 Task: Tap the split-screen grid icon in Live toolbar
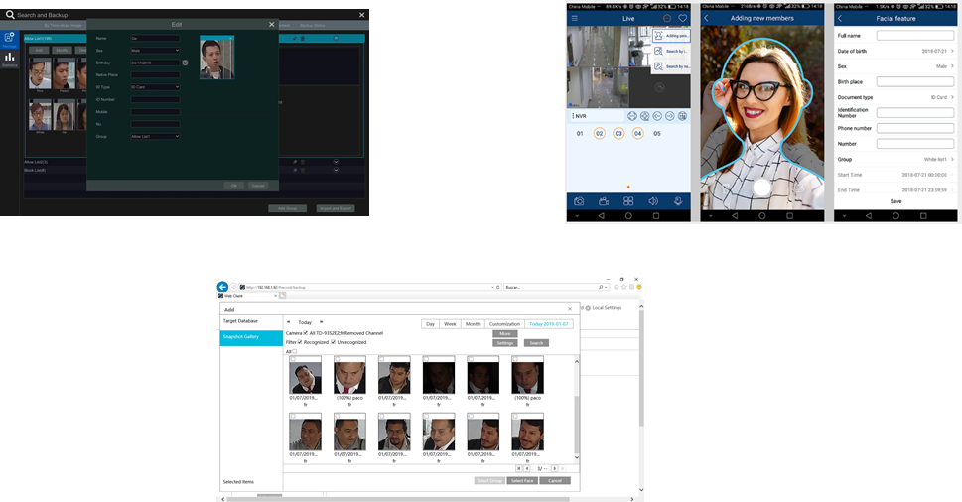coord(628,201)
